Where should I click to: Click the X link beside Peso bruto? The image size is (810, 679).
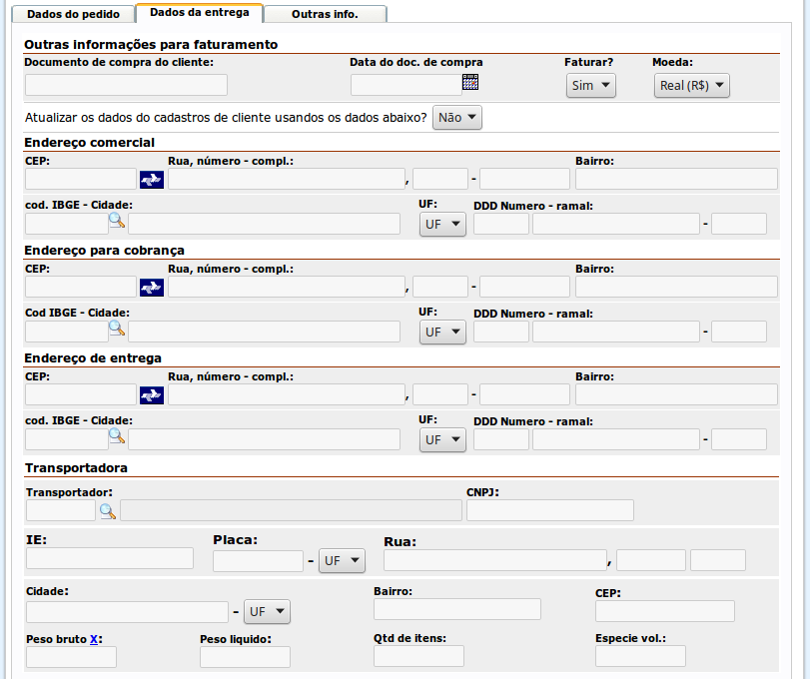[x=94, y=639]
